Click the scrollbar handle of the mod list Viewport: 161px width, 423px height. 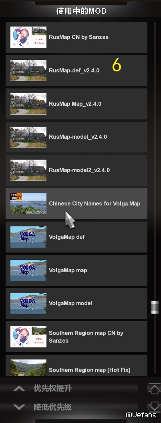click(155, 308)
